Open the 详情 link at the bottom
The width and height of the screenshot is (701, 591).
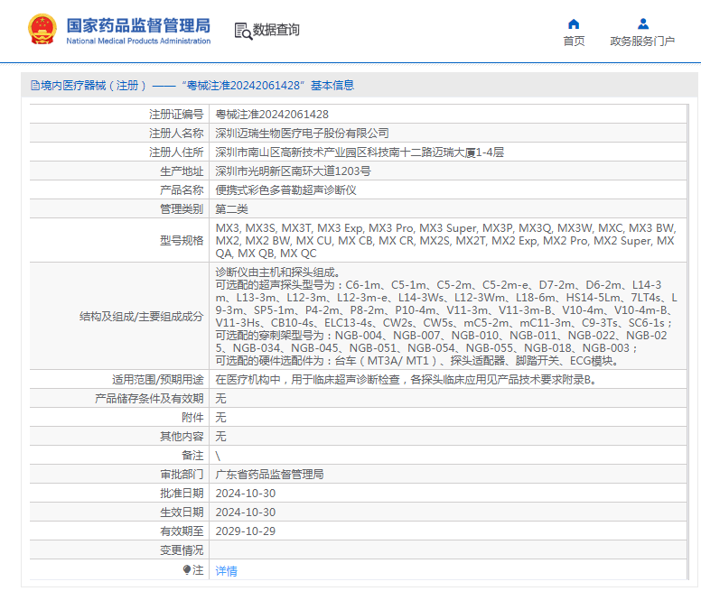click(226, 571)
